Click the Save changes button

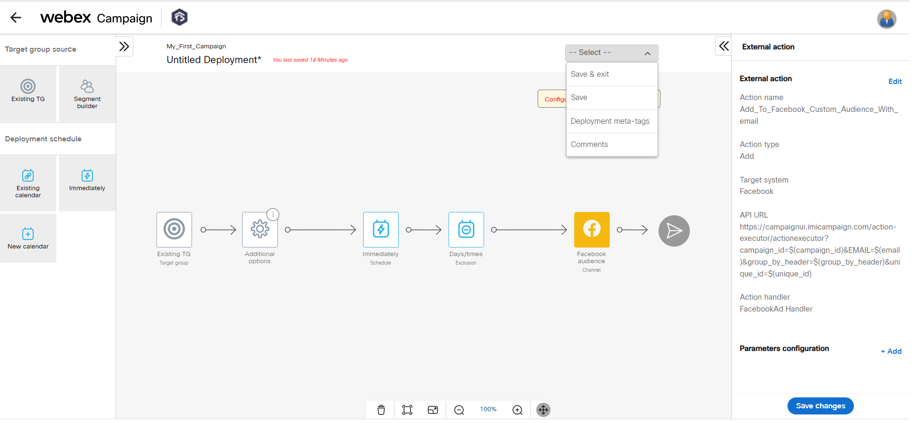(820, 406)
